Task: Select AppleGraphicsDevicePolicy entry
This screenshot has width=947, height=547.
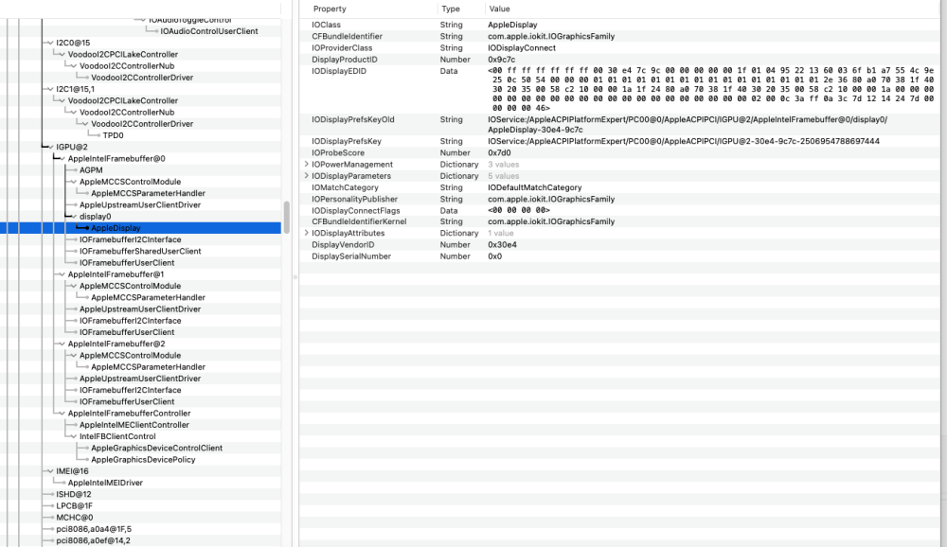Action: pos(143,459)
